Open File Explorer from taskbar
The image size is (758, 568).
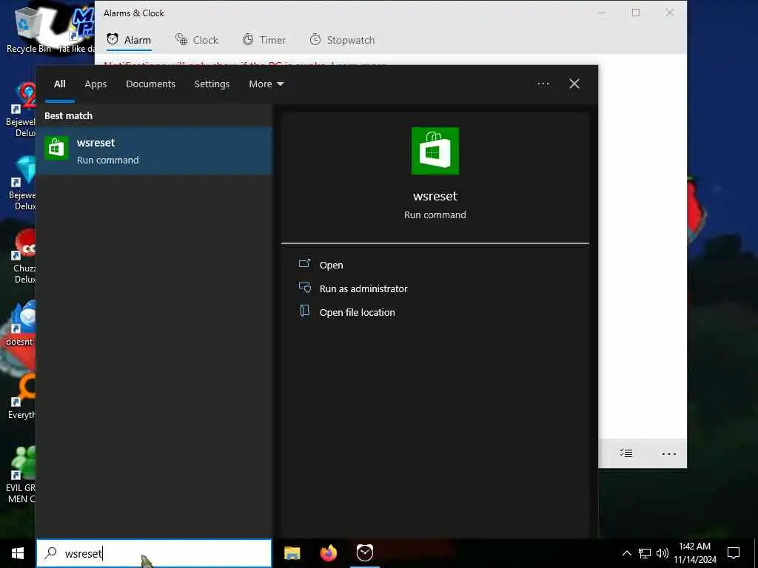(x=292, y=553)
